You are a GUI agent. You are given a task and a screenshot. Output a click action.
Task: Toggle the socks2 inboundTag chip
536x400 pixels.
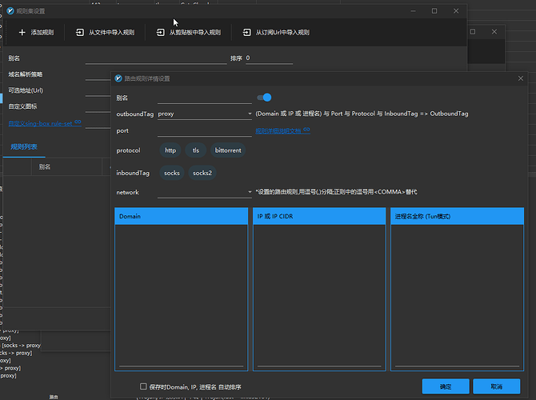click(202, 173)
